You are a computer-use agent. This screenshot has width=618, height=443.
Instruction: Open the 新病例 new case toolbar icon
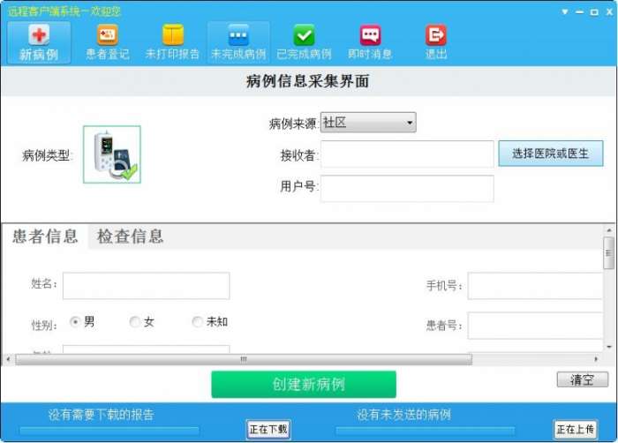(39, 42)
